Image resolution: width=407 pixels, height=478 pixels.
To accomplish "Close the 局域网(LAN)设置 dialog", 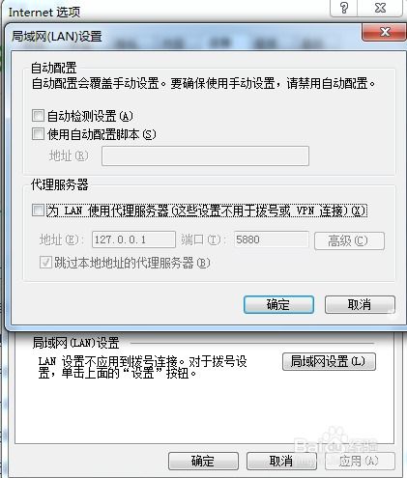I will (385, 32).
